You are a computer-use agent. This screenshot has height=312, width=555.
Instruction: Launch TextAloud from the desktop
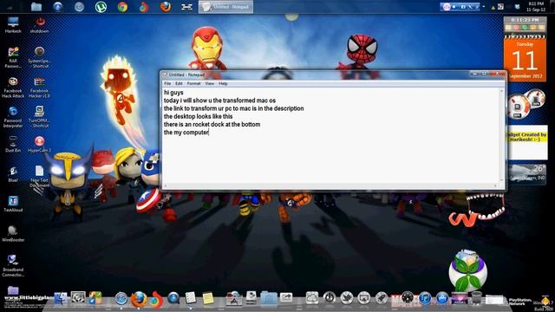13,205
